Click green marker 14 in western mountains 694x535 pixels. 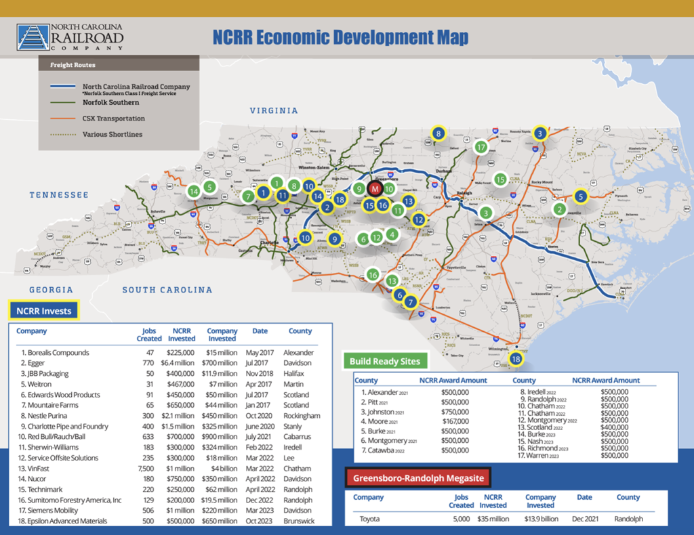tap(194, 192)
